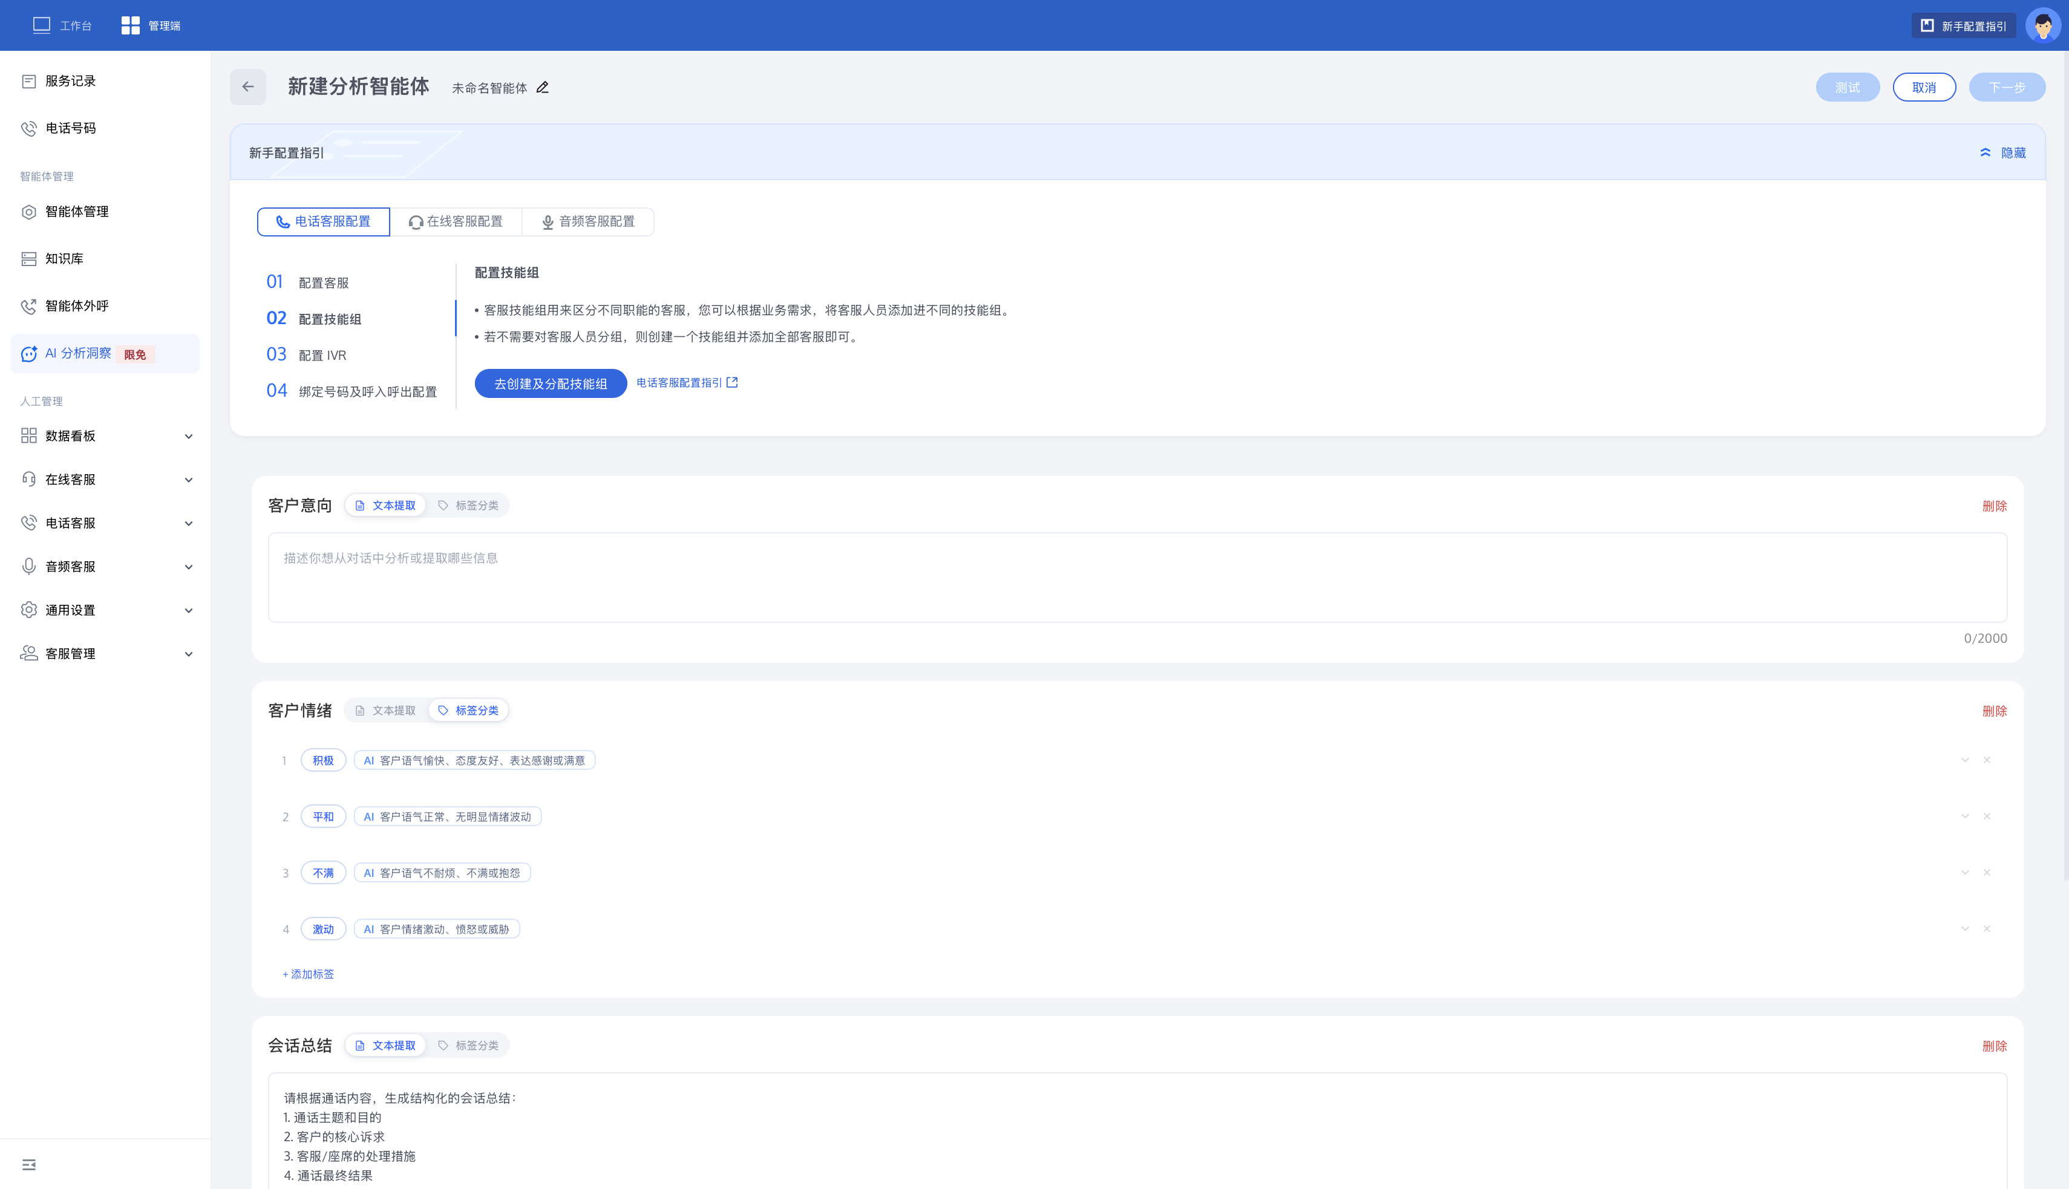Open 电话号码 in the sidebar
Screen dimensions: 2069x1189
click(x=105, y=128)
